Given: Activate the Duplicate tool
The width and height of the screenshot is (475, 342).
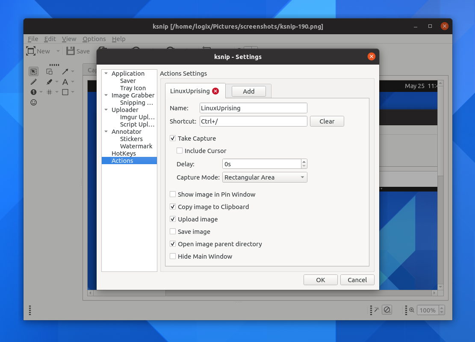Looking at the screenshot, I should 50,71.
